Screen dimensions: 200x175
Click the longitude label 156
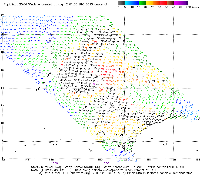(173, 160)
